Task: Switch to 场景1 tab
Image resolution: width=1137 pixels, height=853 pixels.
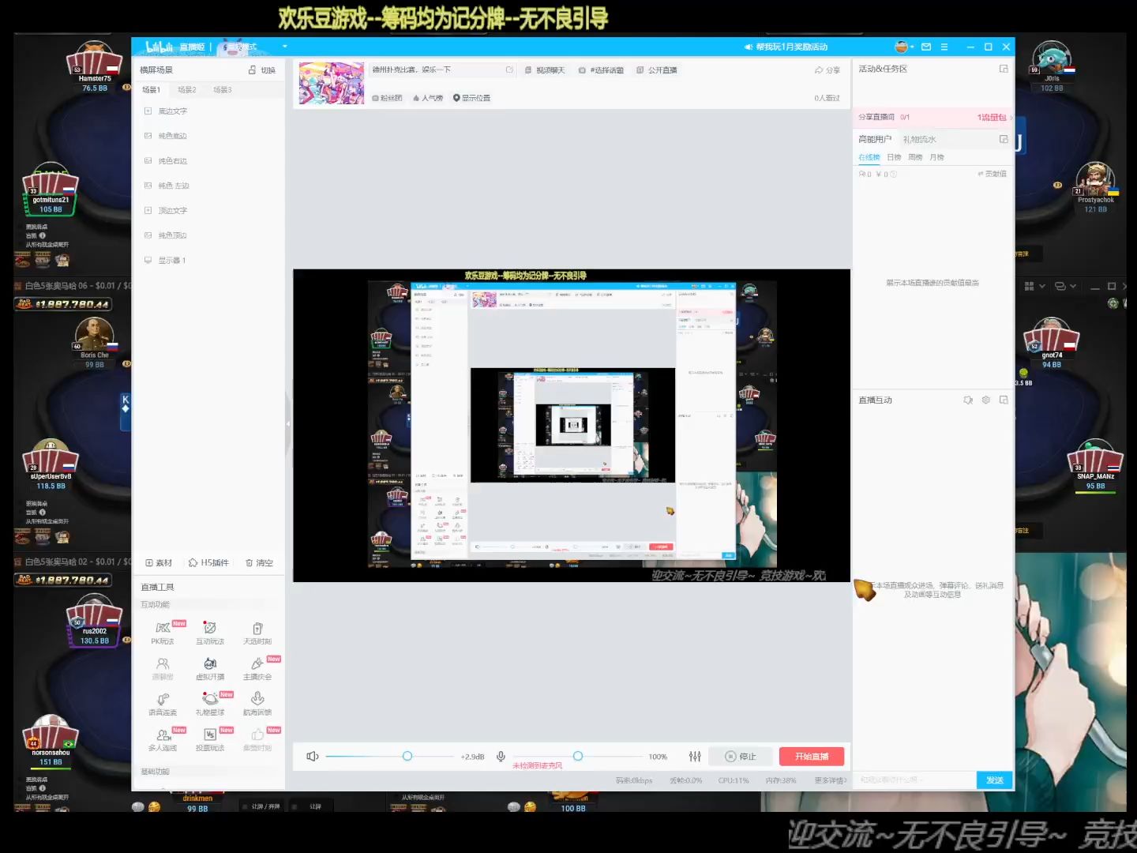Action: pyautogui.click(x=152, y=90)
